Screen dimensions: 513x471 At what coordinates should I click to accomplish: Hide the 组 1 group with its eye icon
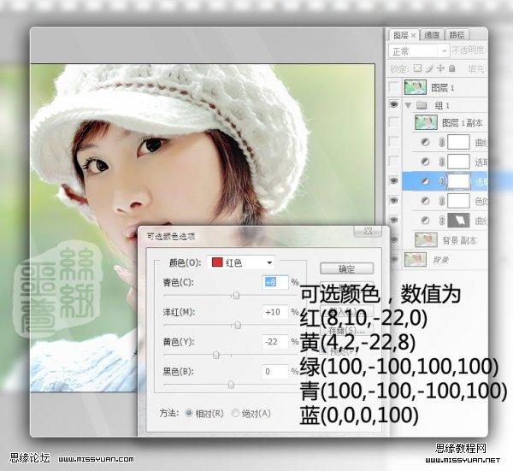click(393, 104)
